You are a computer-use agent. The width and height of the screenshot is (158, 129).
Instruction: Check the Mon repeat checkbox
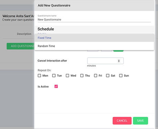click(x=39, y=76)
